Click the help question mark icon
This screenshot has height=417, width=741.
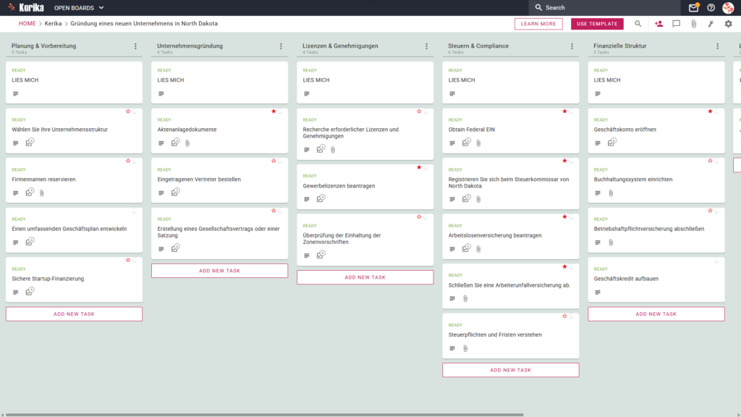click(x=711, y=7)
